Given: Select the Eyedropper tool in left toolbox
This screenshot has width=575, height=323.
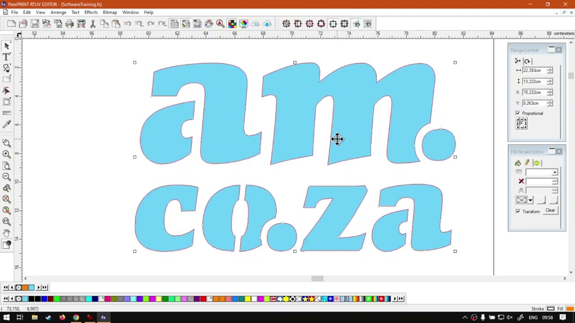Looking at the screenshot, I should [x=7, y=124].
